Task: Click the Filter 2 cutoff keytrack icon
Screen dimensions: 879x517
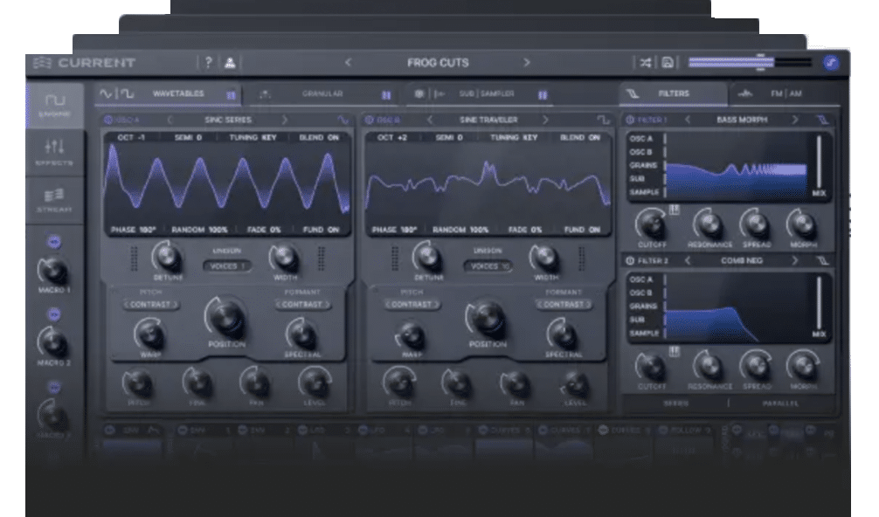Action: pyautogui.click(x=674, y=351)
